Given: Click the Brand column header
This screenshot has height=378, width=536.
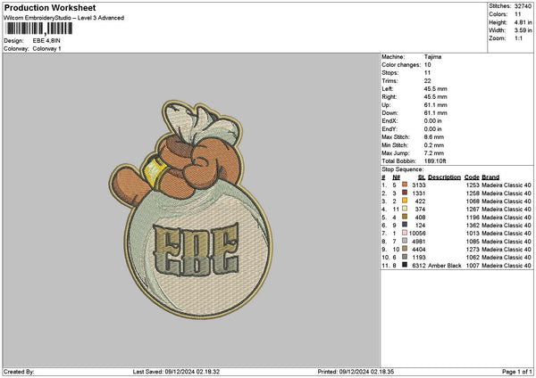Looking at the screenshot, I should (x=492, y=177).
